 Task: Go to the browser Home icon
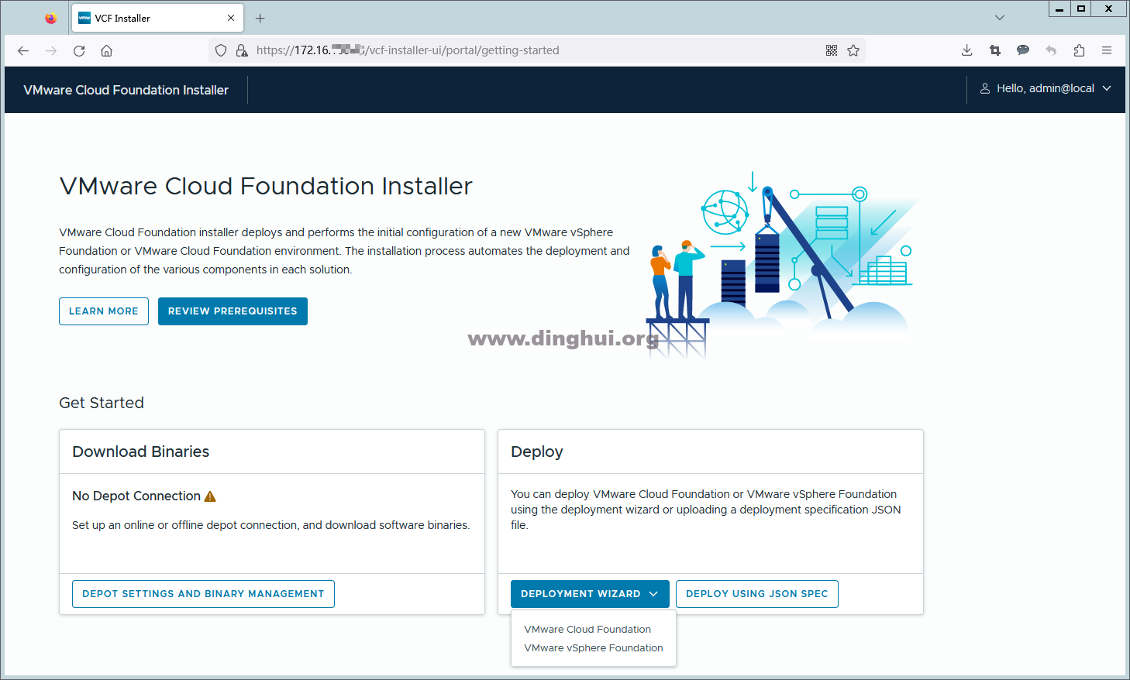point(107,51)
